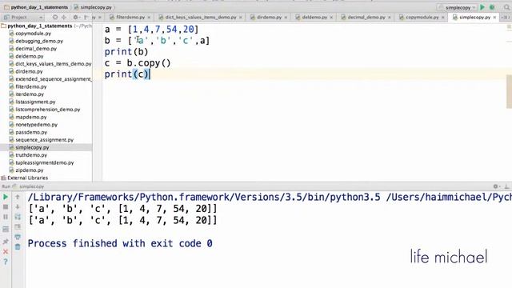Hide the Run panel with the hide icon
The width and height of the screenshot is (512, 288).
pos(506,186)
